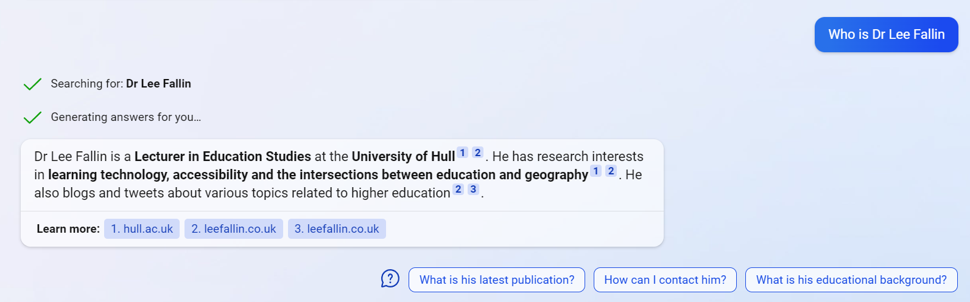
Task: Open citation 1 after University of Hull
Action: [463, 153]
